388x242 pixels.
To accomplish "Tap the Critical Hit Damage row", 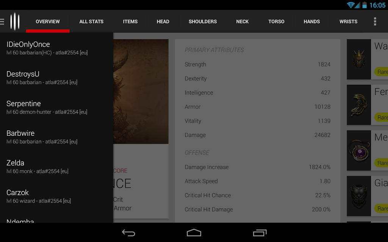I will [257, 209].
